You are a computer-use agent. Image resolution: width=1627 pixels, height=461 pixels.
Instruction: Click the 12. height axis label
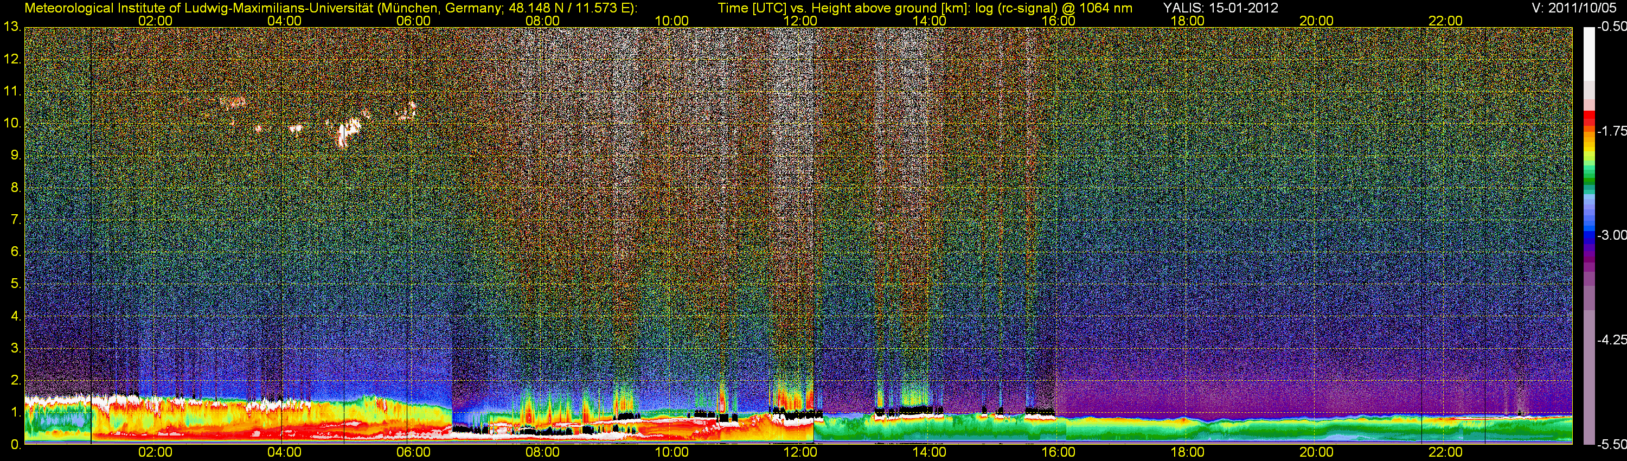[12, 59]
